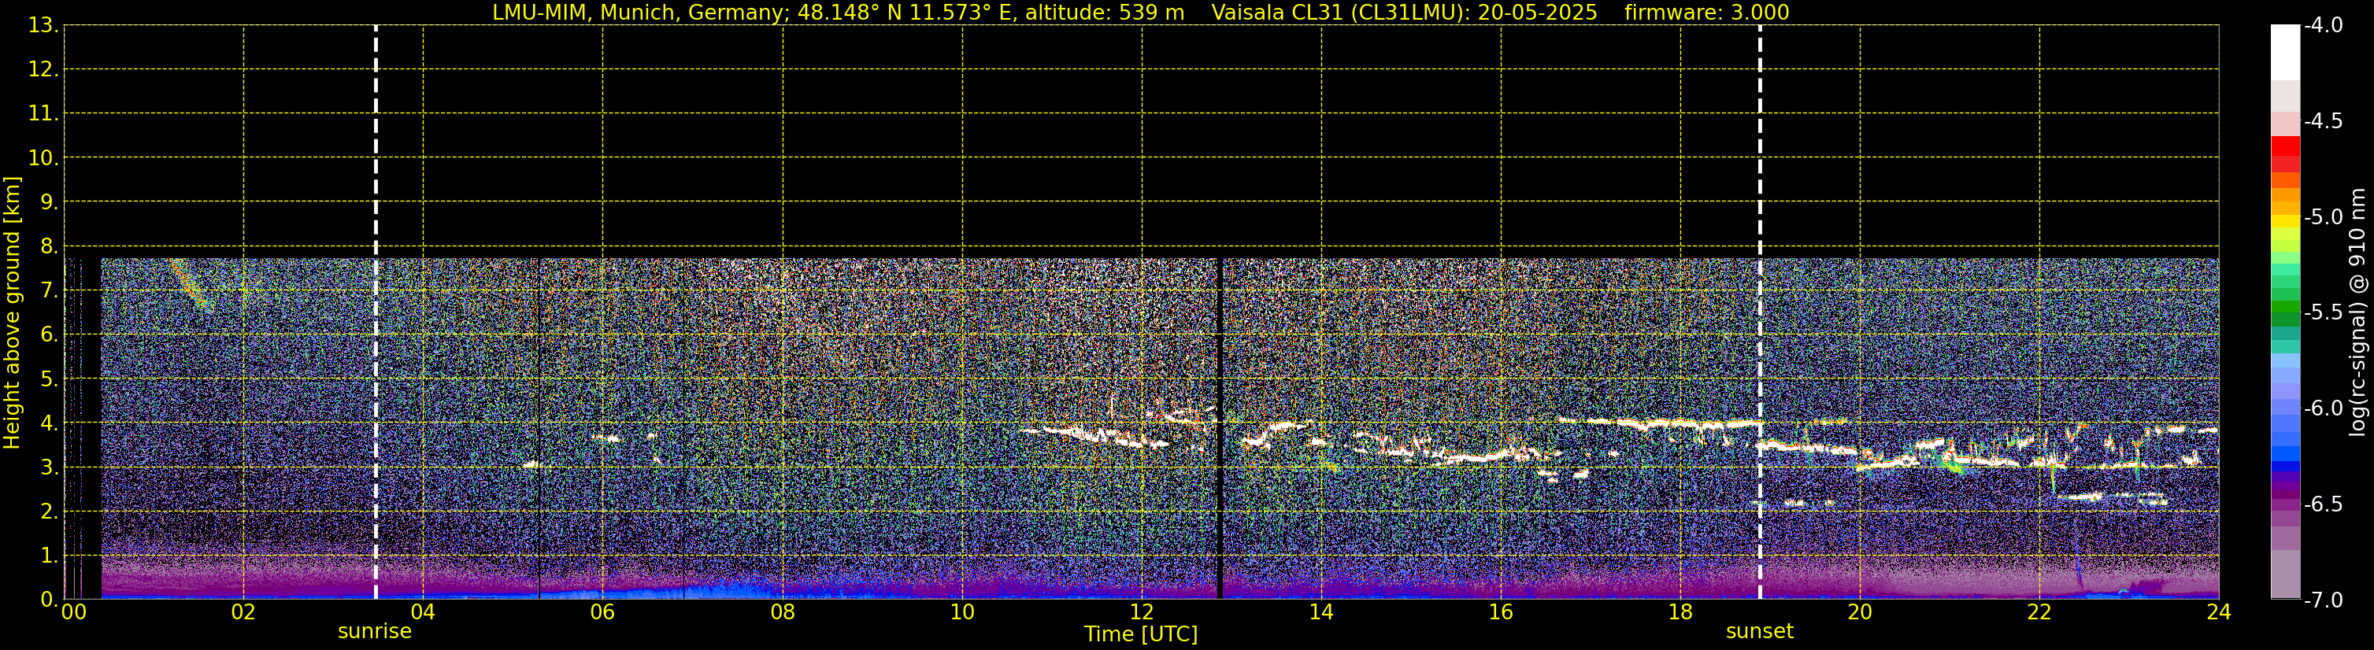Click the red band on the colorbar

coord(2284,147)
